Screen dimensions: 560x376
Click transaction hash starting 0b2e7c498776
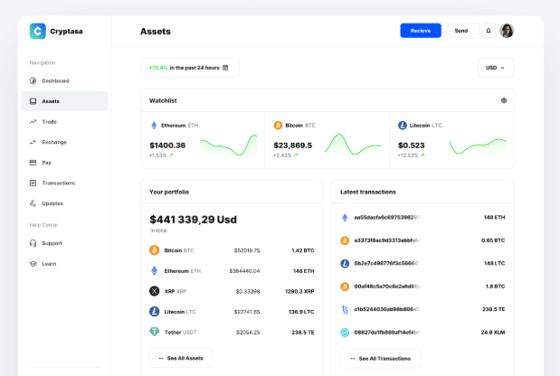point(386,263)
